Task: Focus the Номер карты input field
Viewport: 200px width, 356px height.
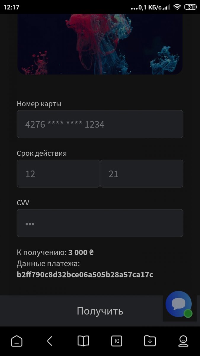Action: click(100, 124)
